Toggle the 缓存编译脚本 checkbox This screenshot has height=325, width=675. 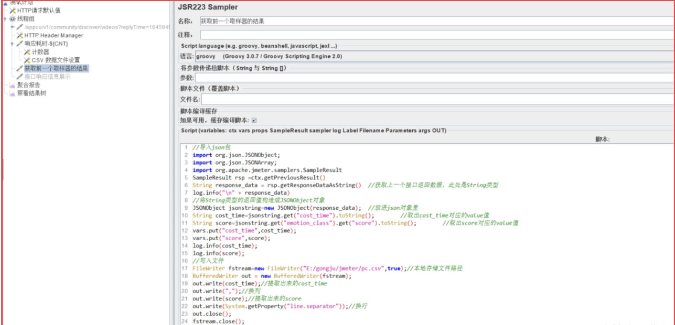coord(254,120)
